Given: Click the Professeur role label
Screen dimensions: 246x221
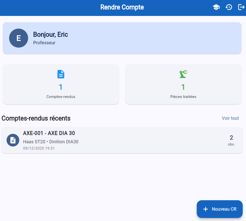Looking at the screenshot, I should (x=44, y=43).
